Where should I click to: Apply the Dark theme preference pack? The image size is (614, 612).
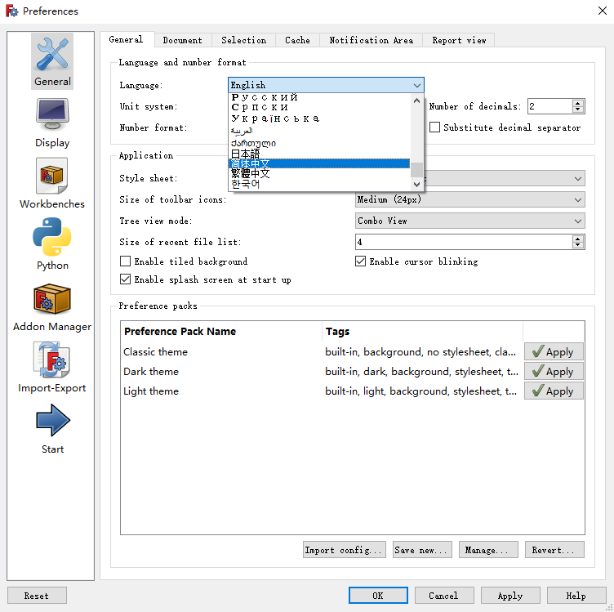pyautogui.click(x=554, y=371)
